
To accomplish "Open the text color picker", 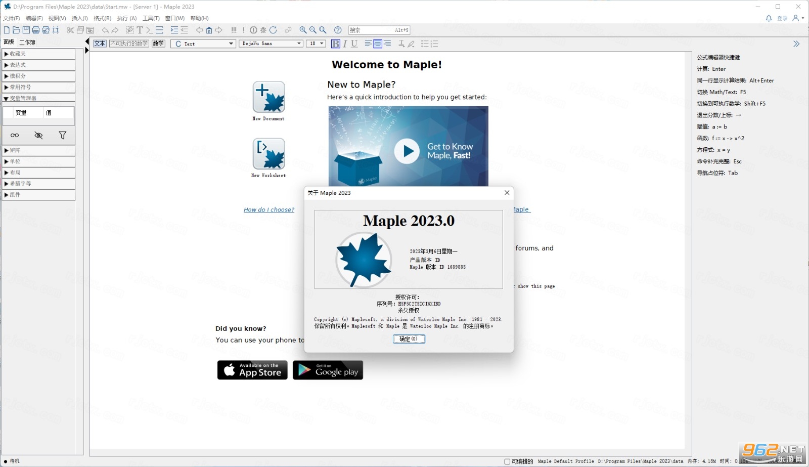I will (x=401, y=44).
